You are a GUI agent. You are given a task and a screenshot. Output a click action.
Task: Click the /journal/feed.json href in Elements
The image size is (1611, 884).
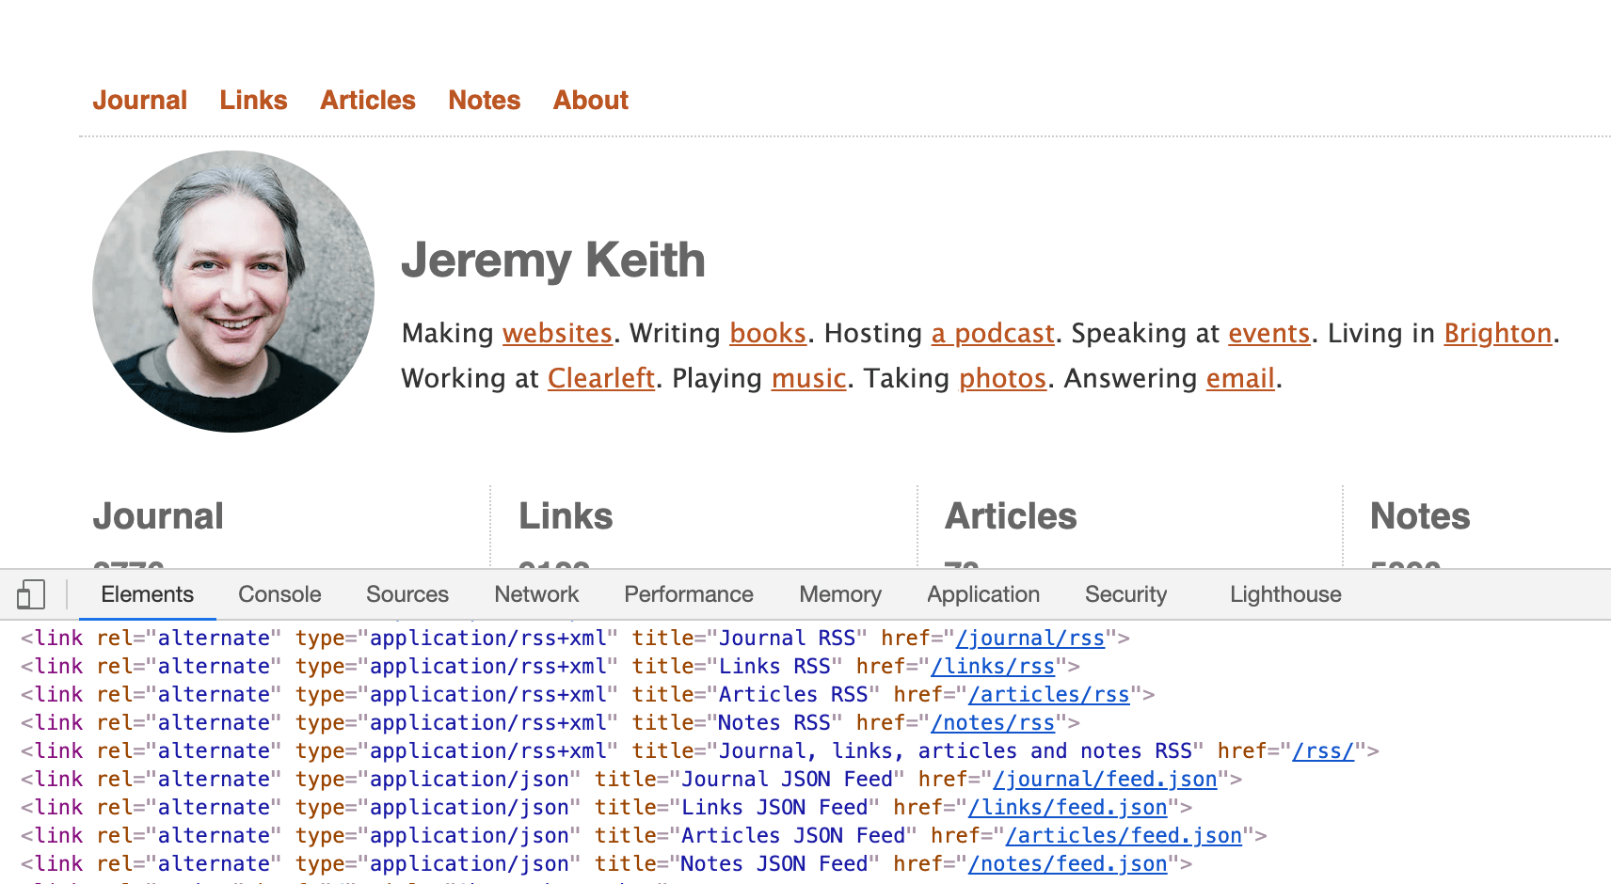(x=1105, y=780)
